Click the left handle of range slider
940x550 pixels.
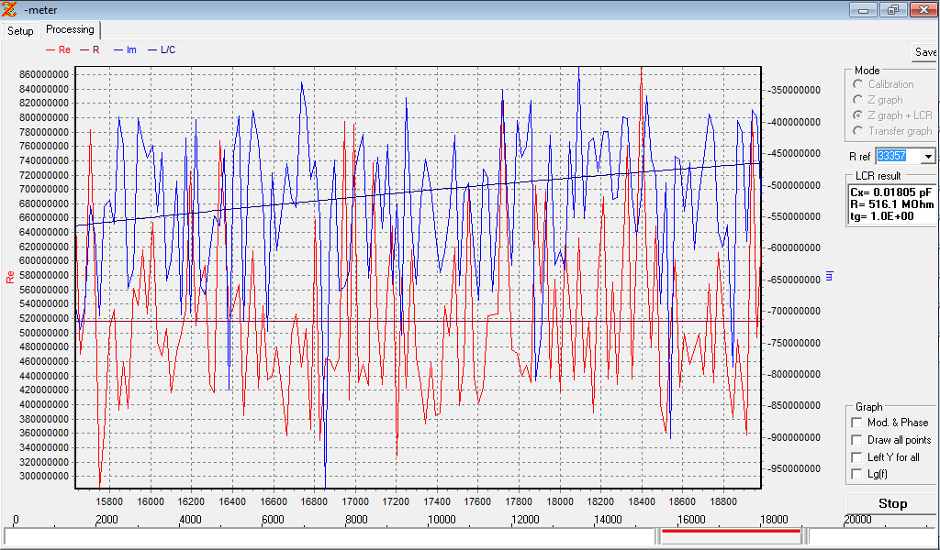tap(657, 535)
